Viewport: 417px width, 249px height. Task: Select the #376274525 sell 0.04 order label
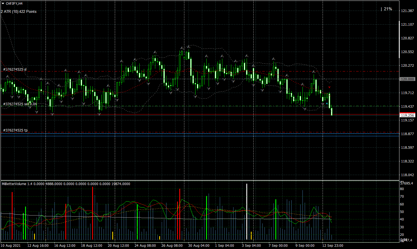(20, 104)
